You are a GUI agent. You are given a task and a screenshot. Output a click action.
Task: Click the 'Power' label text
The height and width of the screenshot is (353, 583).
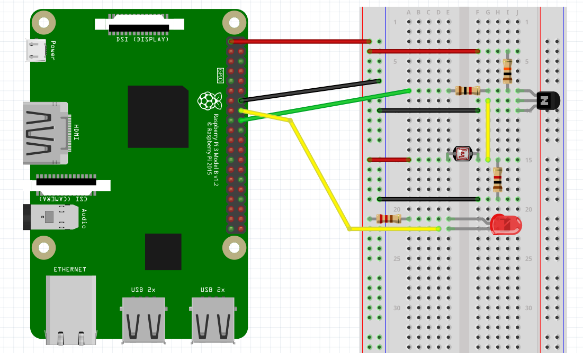(x=53, y=51)
